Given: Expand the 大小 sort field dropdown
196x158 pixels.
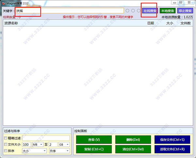Looking at the screenshot, I should 34,151.
